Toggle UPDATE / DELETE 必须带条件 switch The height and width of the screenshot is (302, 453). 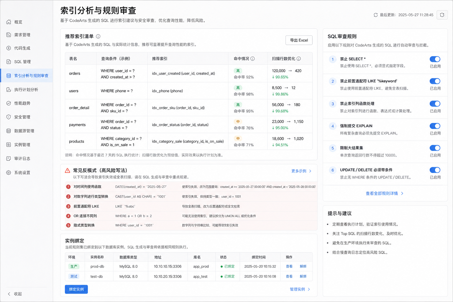click(x=435, y=170)
